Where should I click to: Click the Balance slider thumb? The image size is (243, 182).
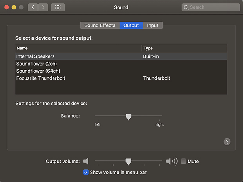[128, 116]
